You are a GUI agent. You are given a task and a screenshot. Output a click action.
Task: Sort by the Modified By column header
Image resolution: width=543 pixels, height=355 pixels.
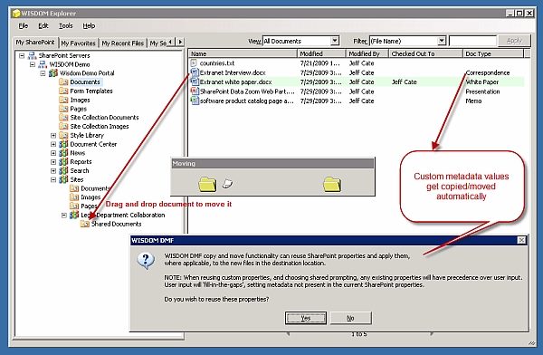367,53
